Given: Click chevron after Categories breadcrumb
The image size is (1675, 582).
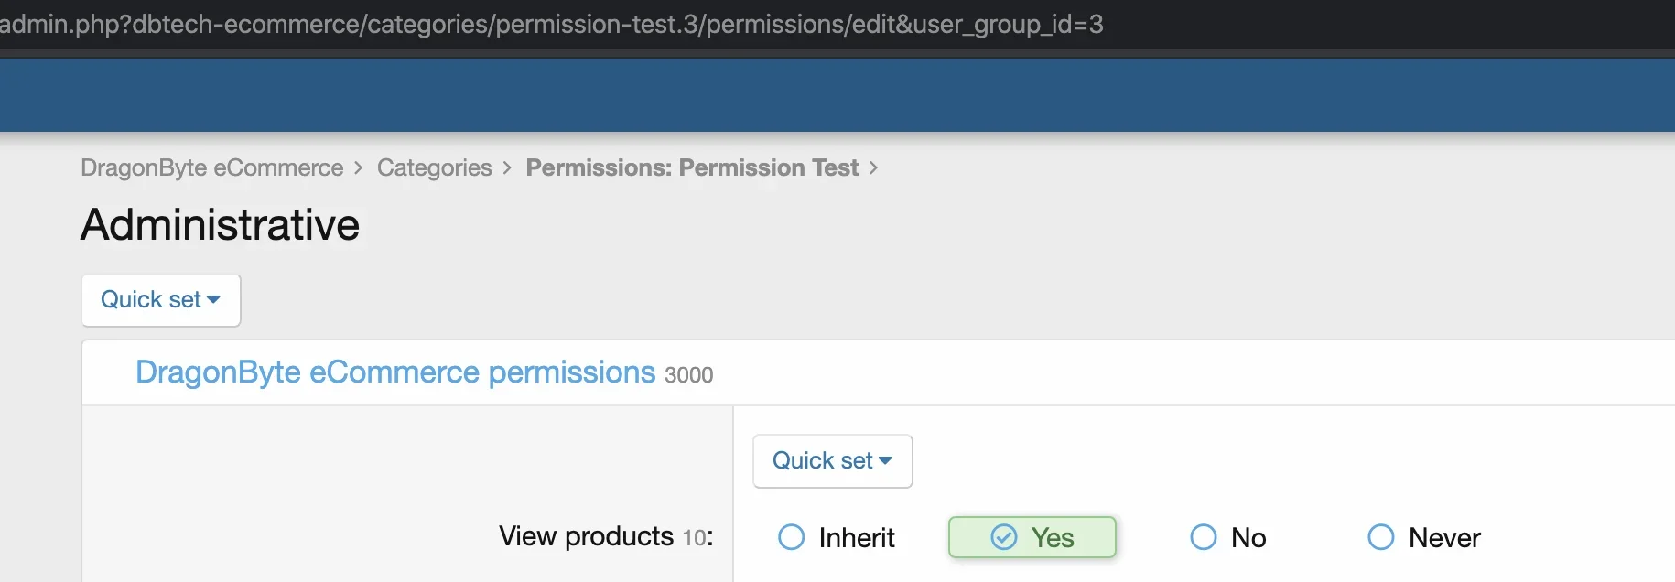Looking at the screenshot, I should 507,168.
